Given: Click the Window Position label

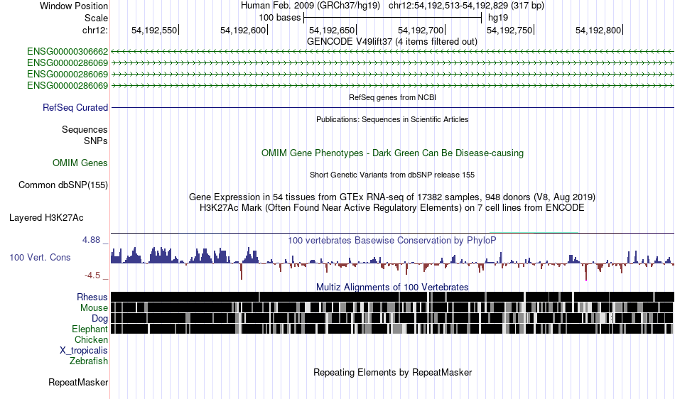Looking at the screenshot, I should coord(74,6).
